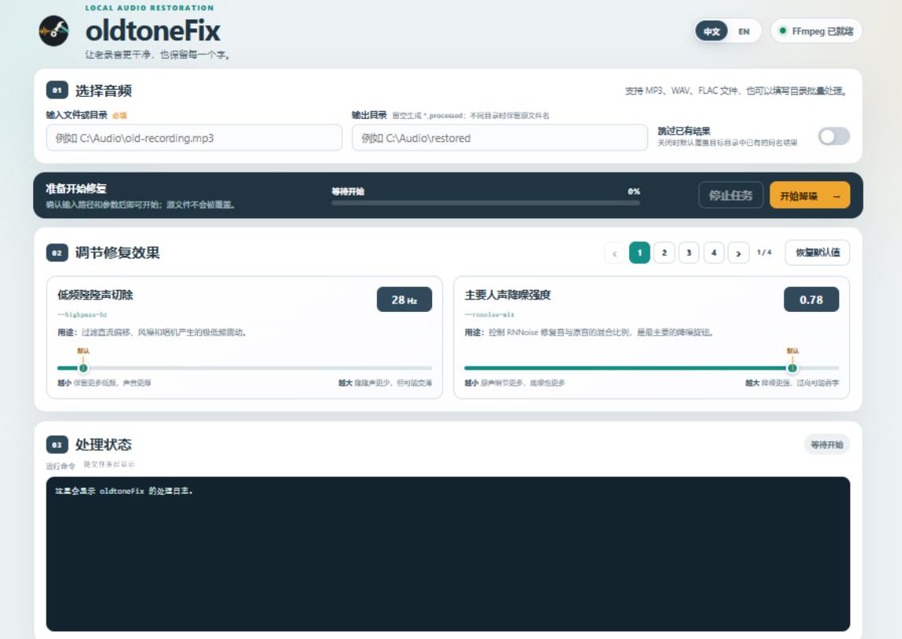Select parameter page 2
902x639 pixels.
[665, 253]
